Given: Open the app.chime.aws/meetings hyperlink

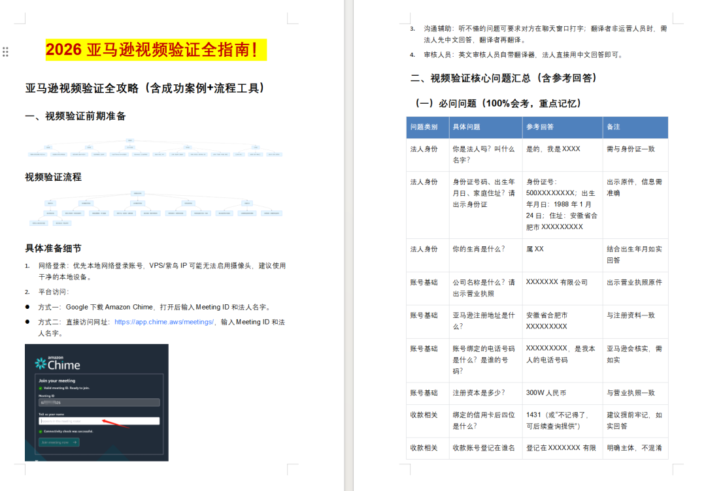Looking at the screenshot, I should click(164, 322).
